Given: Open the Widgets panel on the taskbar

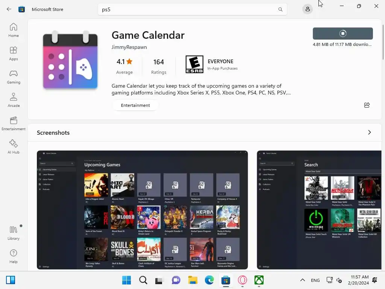Looking at the screenshot, I should click(x=11, y=280).
